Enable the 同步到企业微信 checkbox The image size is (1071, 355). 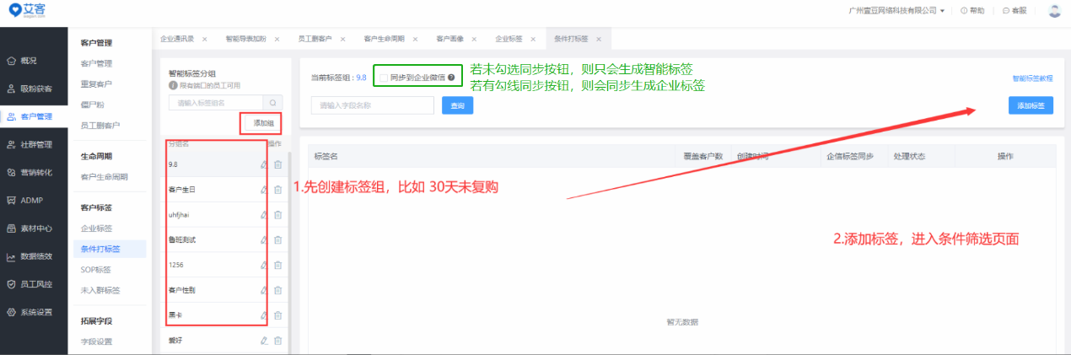click(384, 78)
